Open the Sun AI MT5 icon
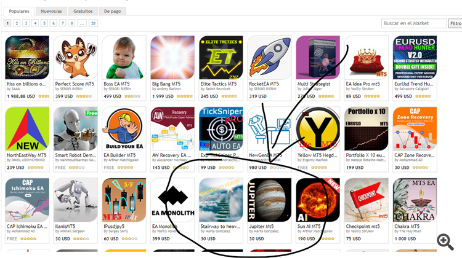 [318, 200]
